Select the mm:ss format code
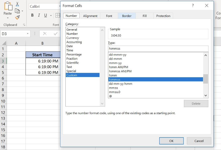 coord(113,88)
